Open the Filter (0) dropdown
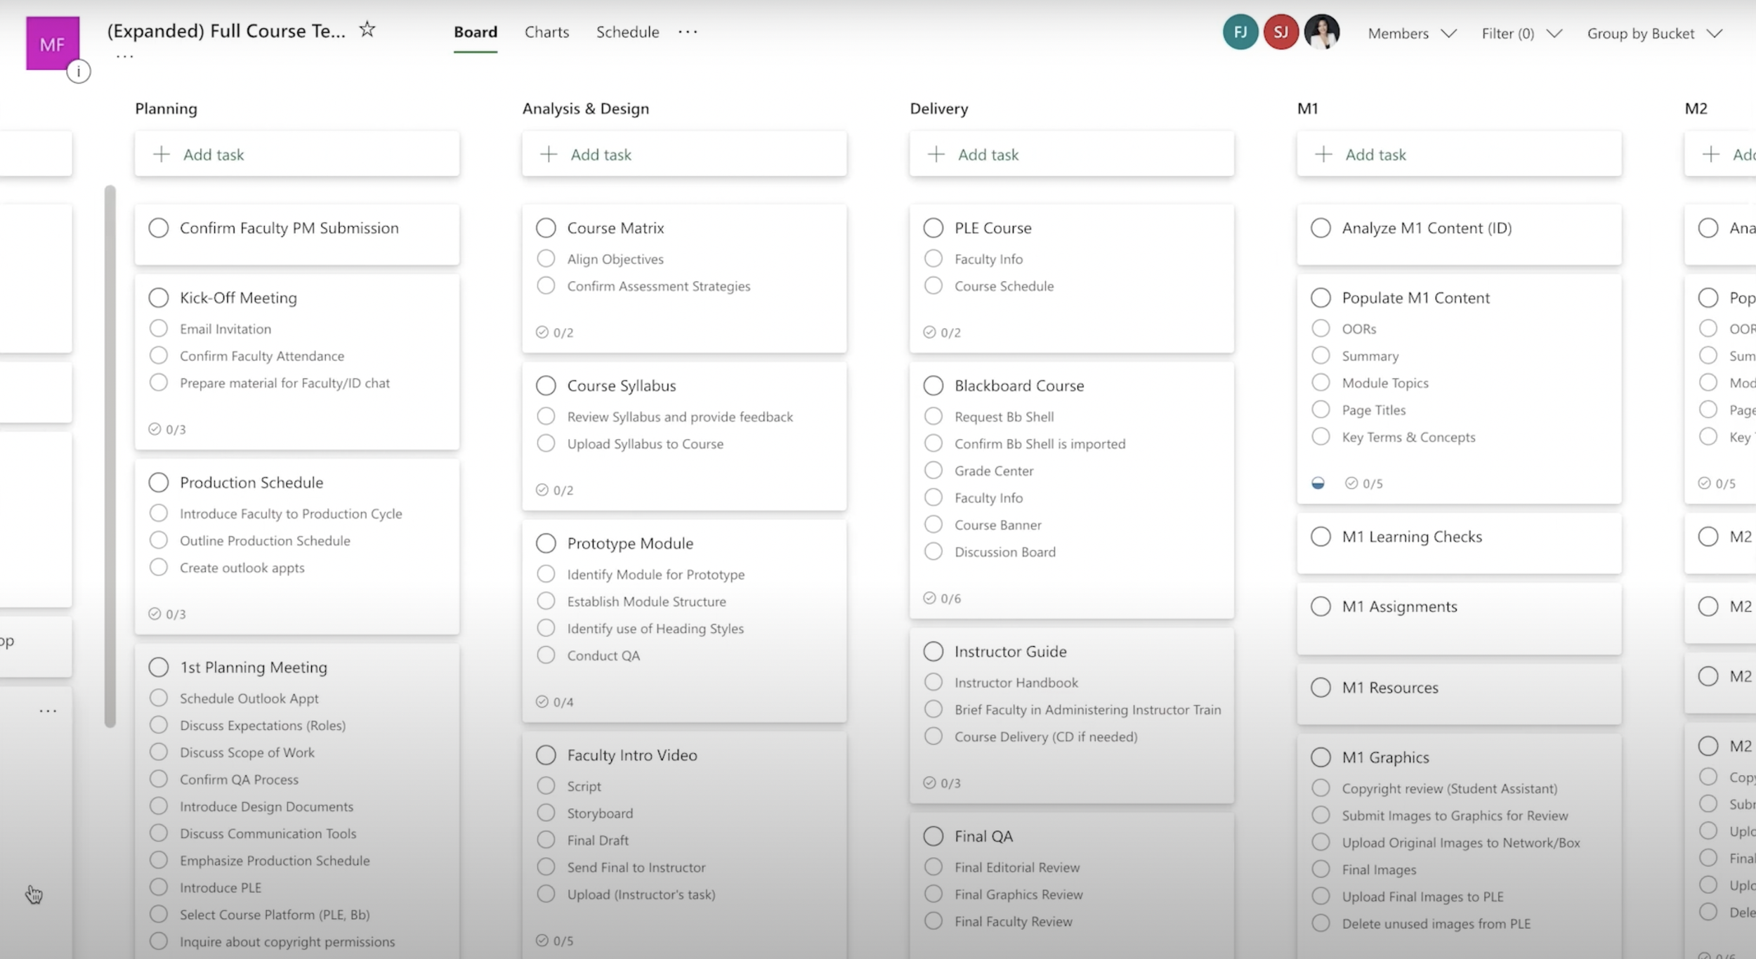Screen dimensions: 1756x959 point(1521,33)
